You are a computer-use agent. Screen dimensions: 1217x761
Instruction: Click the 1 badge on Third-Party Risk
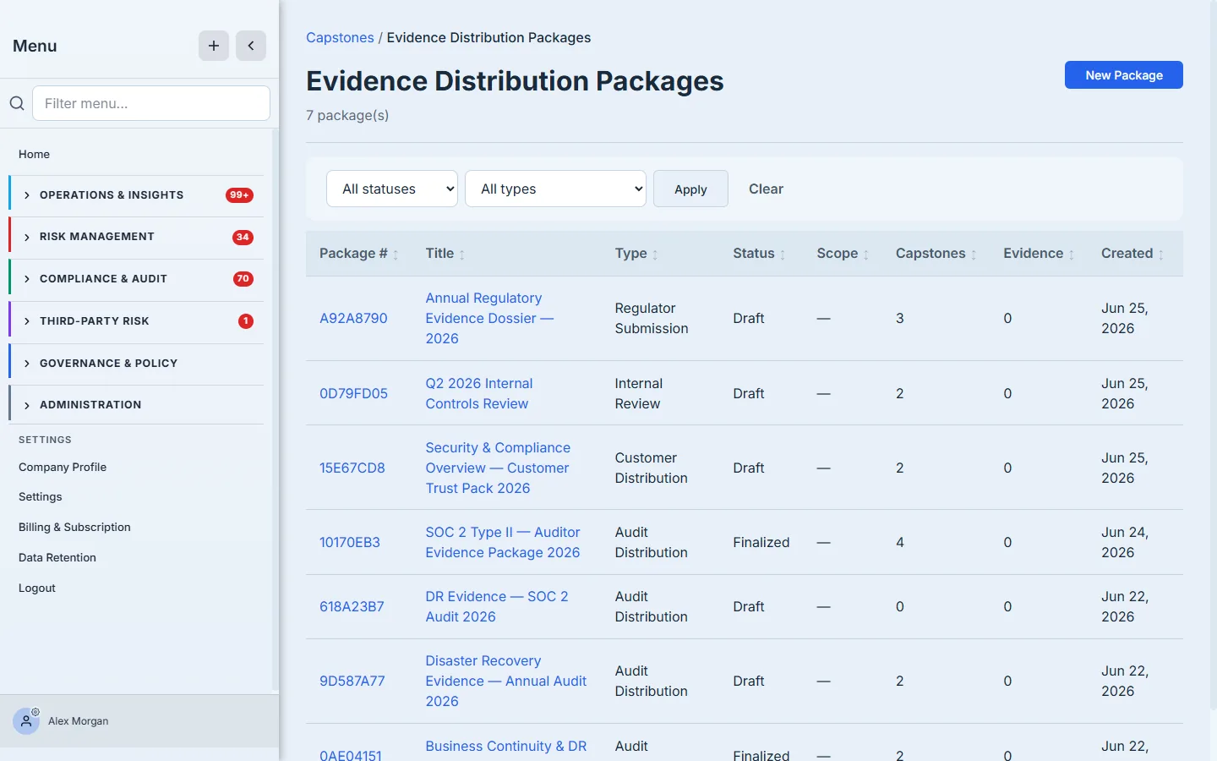pyautogui.click(x=246, y=321)
